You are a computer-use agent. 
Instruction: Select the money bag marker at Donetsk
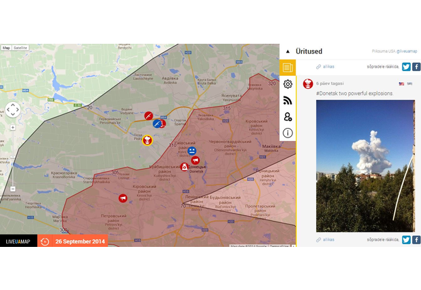(x=184, y=167)
